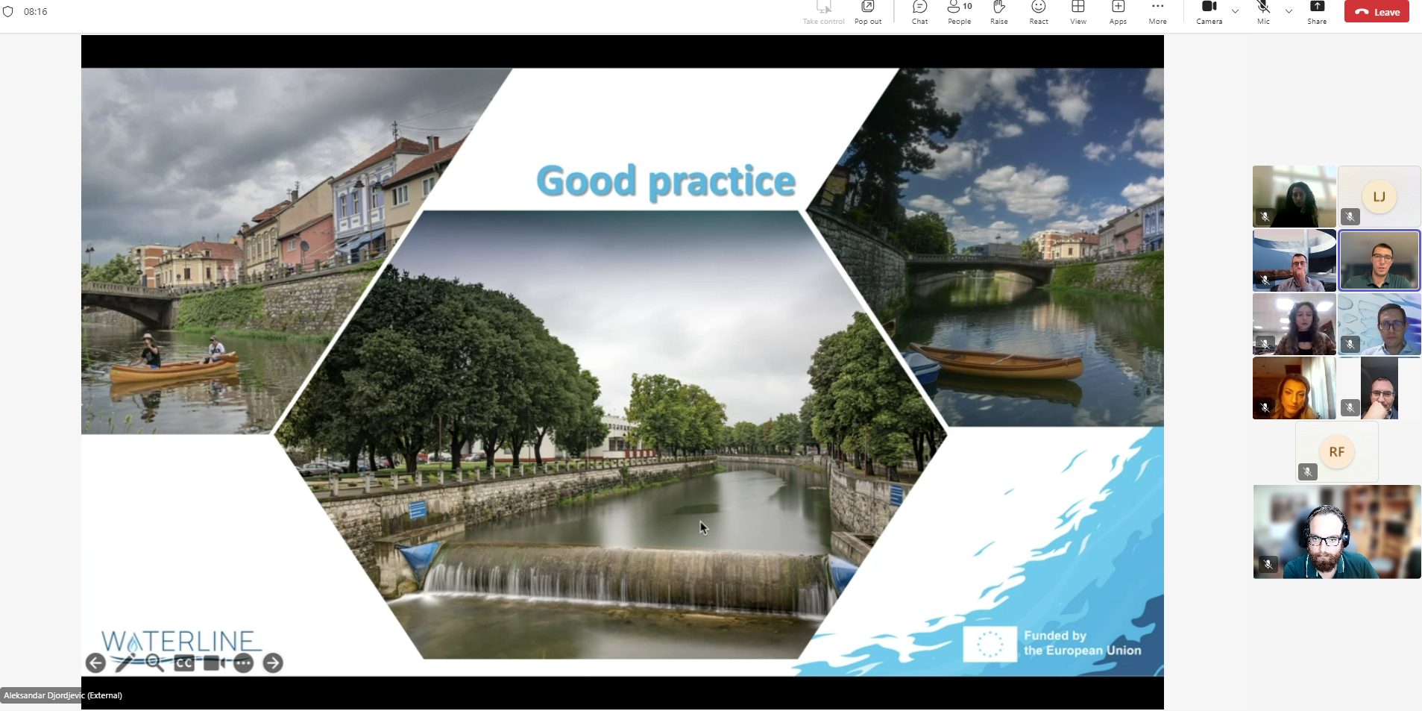Go to next slide arrow
Image resolution: width=1422 pixels, height=711 pixels.
[273, 663]
